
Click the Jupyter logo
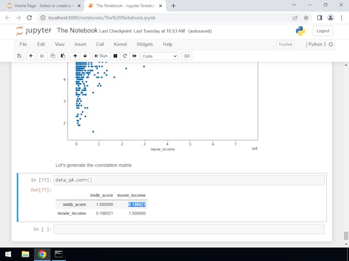[34, 31]
